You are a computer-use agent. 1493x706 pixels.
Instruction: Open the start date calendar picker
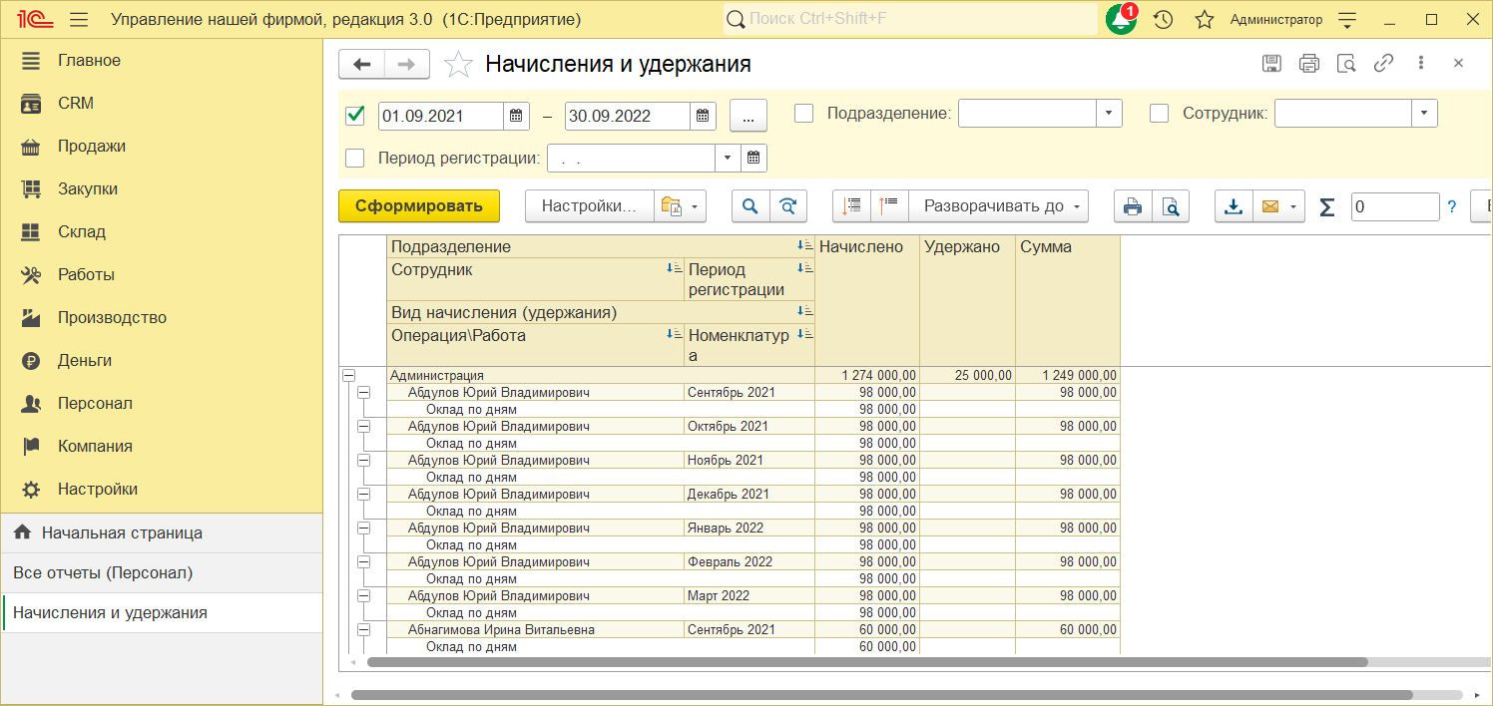click(516, 116)
